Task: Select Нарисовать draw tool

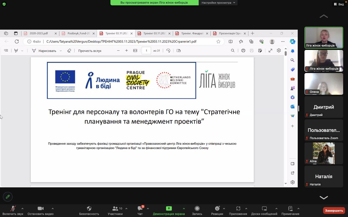Action: (x=44, y=50)
